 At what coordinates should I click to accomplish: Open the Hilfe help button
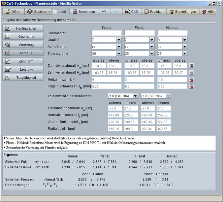coord(208,11)
